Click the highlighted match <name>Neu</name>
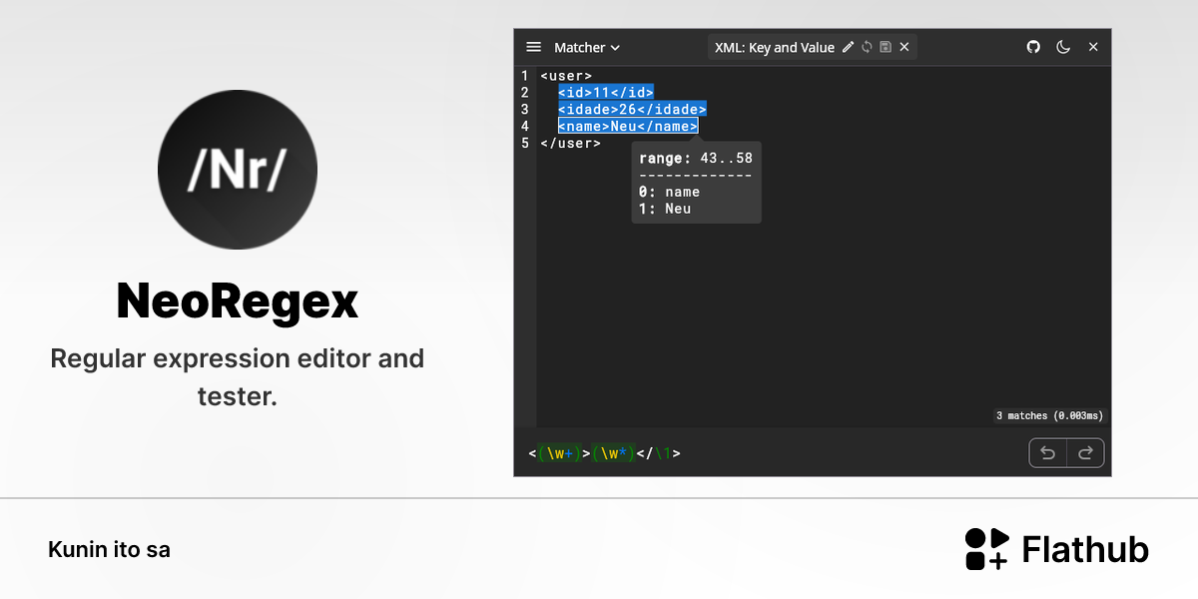Screen dimensions: 1198x599 pyautogui.click(x=628, y=126)
